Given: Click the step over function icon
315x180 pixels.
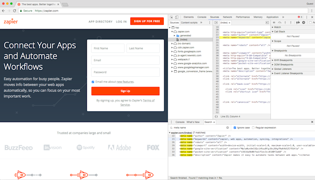Looking at the screenshot, I should pyautogui.click(x=279, y=22).
